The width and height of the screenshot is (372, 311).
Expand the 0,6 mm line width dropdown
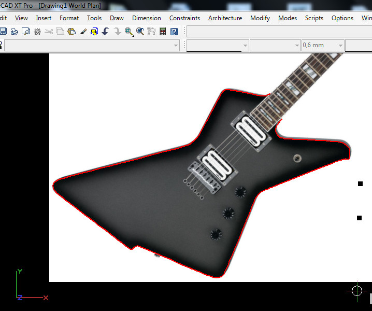[x=340, y=46]
